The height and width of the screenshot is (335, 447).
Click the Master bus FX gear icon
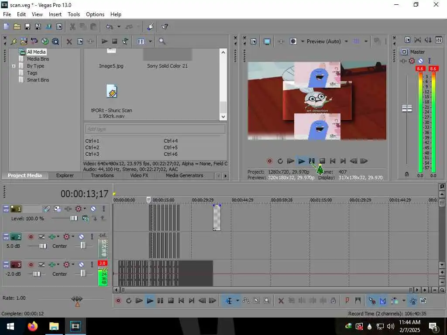point(412,61)
